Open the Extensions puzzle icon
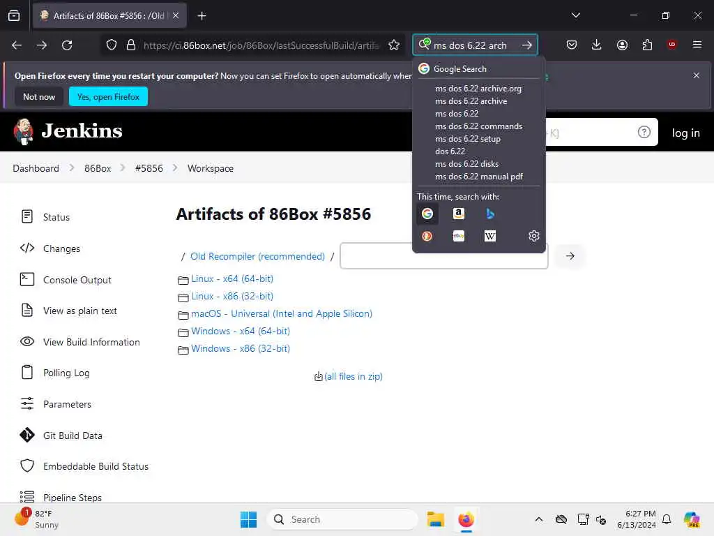Image resolution: width=714 pixels, height=536 pixels. (647, 45)
